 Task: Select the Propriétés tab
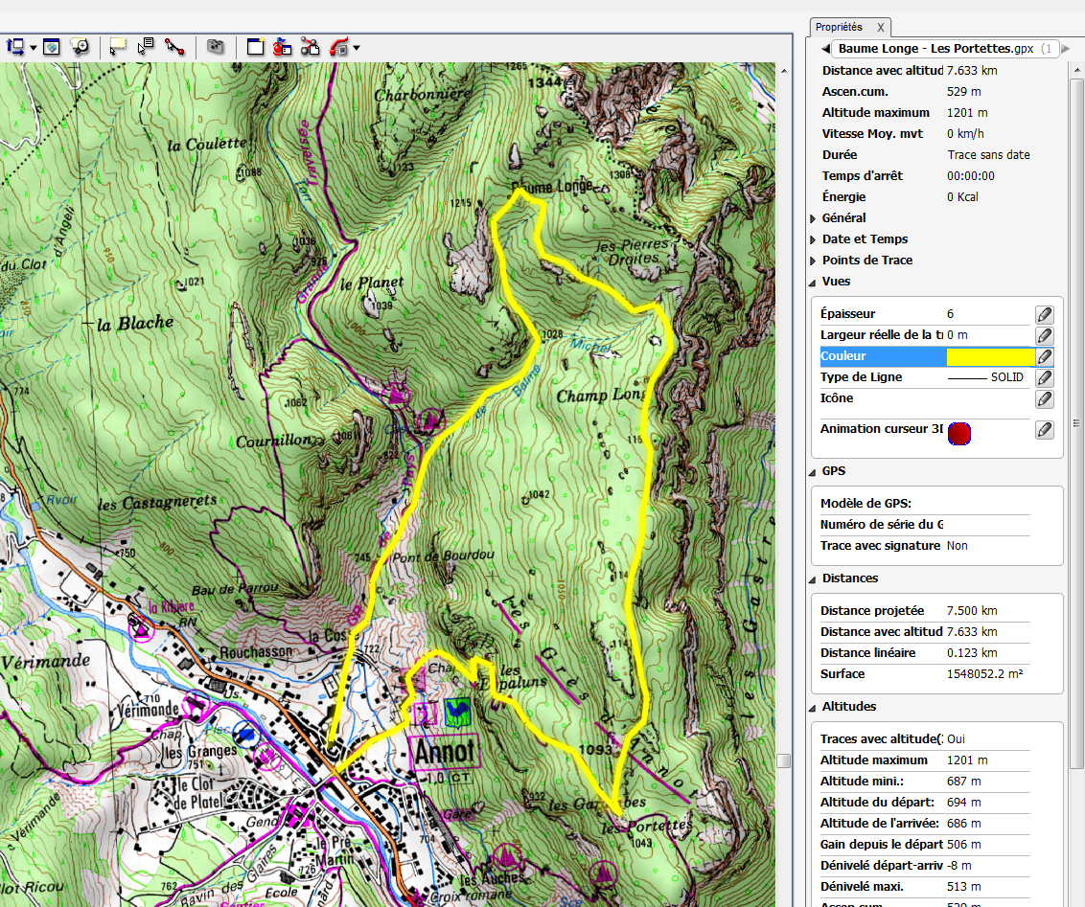click(838, 27)
